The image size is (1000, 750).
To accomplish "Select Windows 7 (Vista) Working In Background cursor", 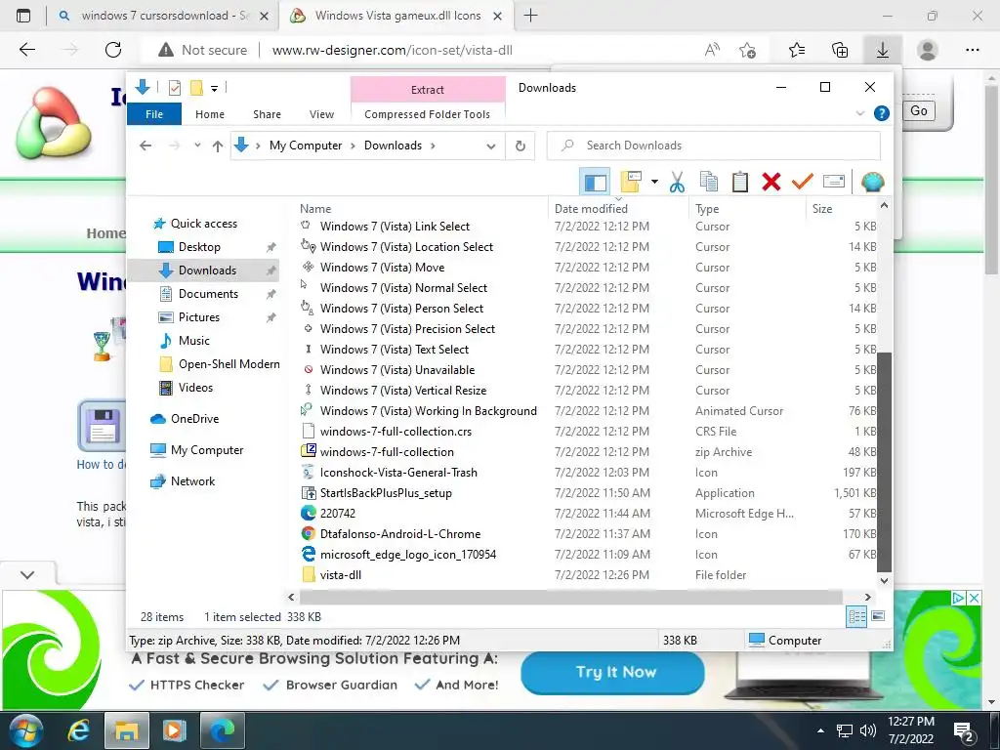I will coord(428,411).
